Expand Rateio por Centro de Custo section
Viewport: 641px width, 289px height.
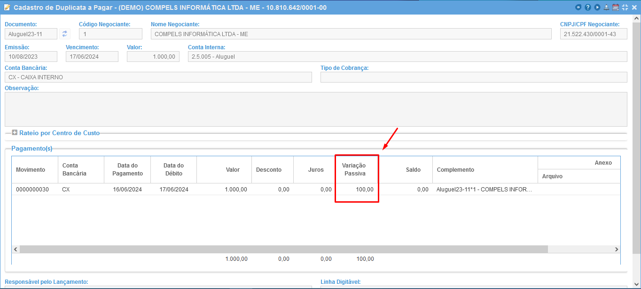pyautogui.click(x=15, y=133)
